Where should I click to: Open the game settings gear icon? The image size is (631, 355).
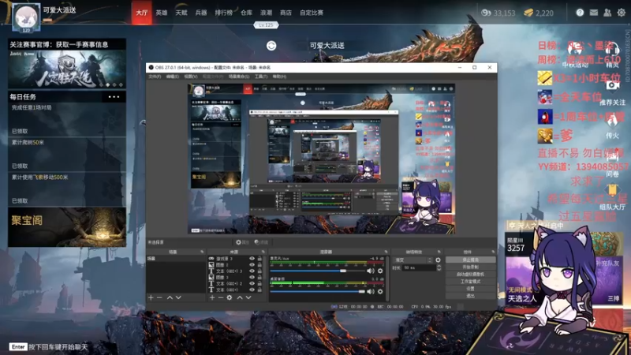point(622,13)
